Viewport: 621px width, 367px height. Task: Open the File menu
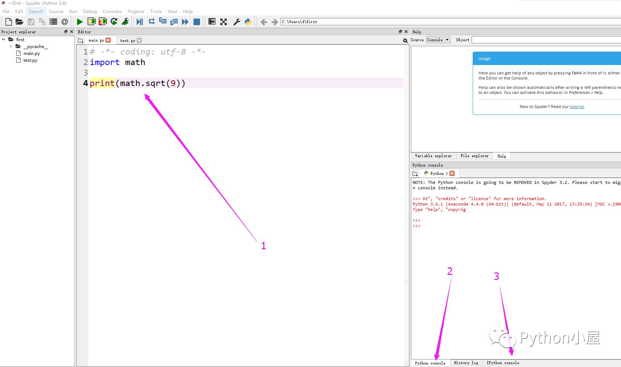coord(6,11)
